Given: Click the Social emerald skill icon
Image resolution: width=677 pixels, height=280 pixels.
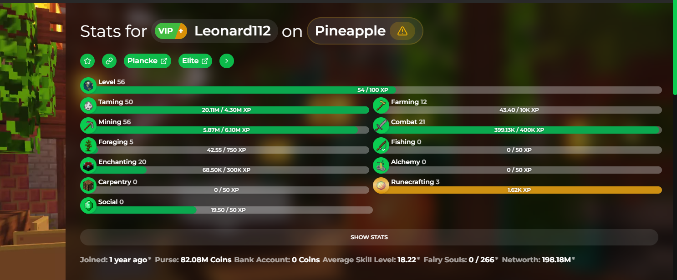Looking at the screenshot, I should pyautogui.click(x=88, y=205).
